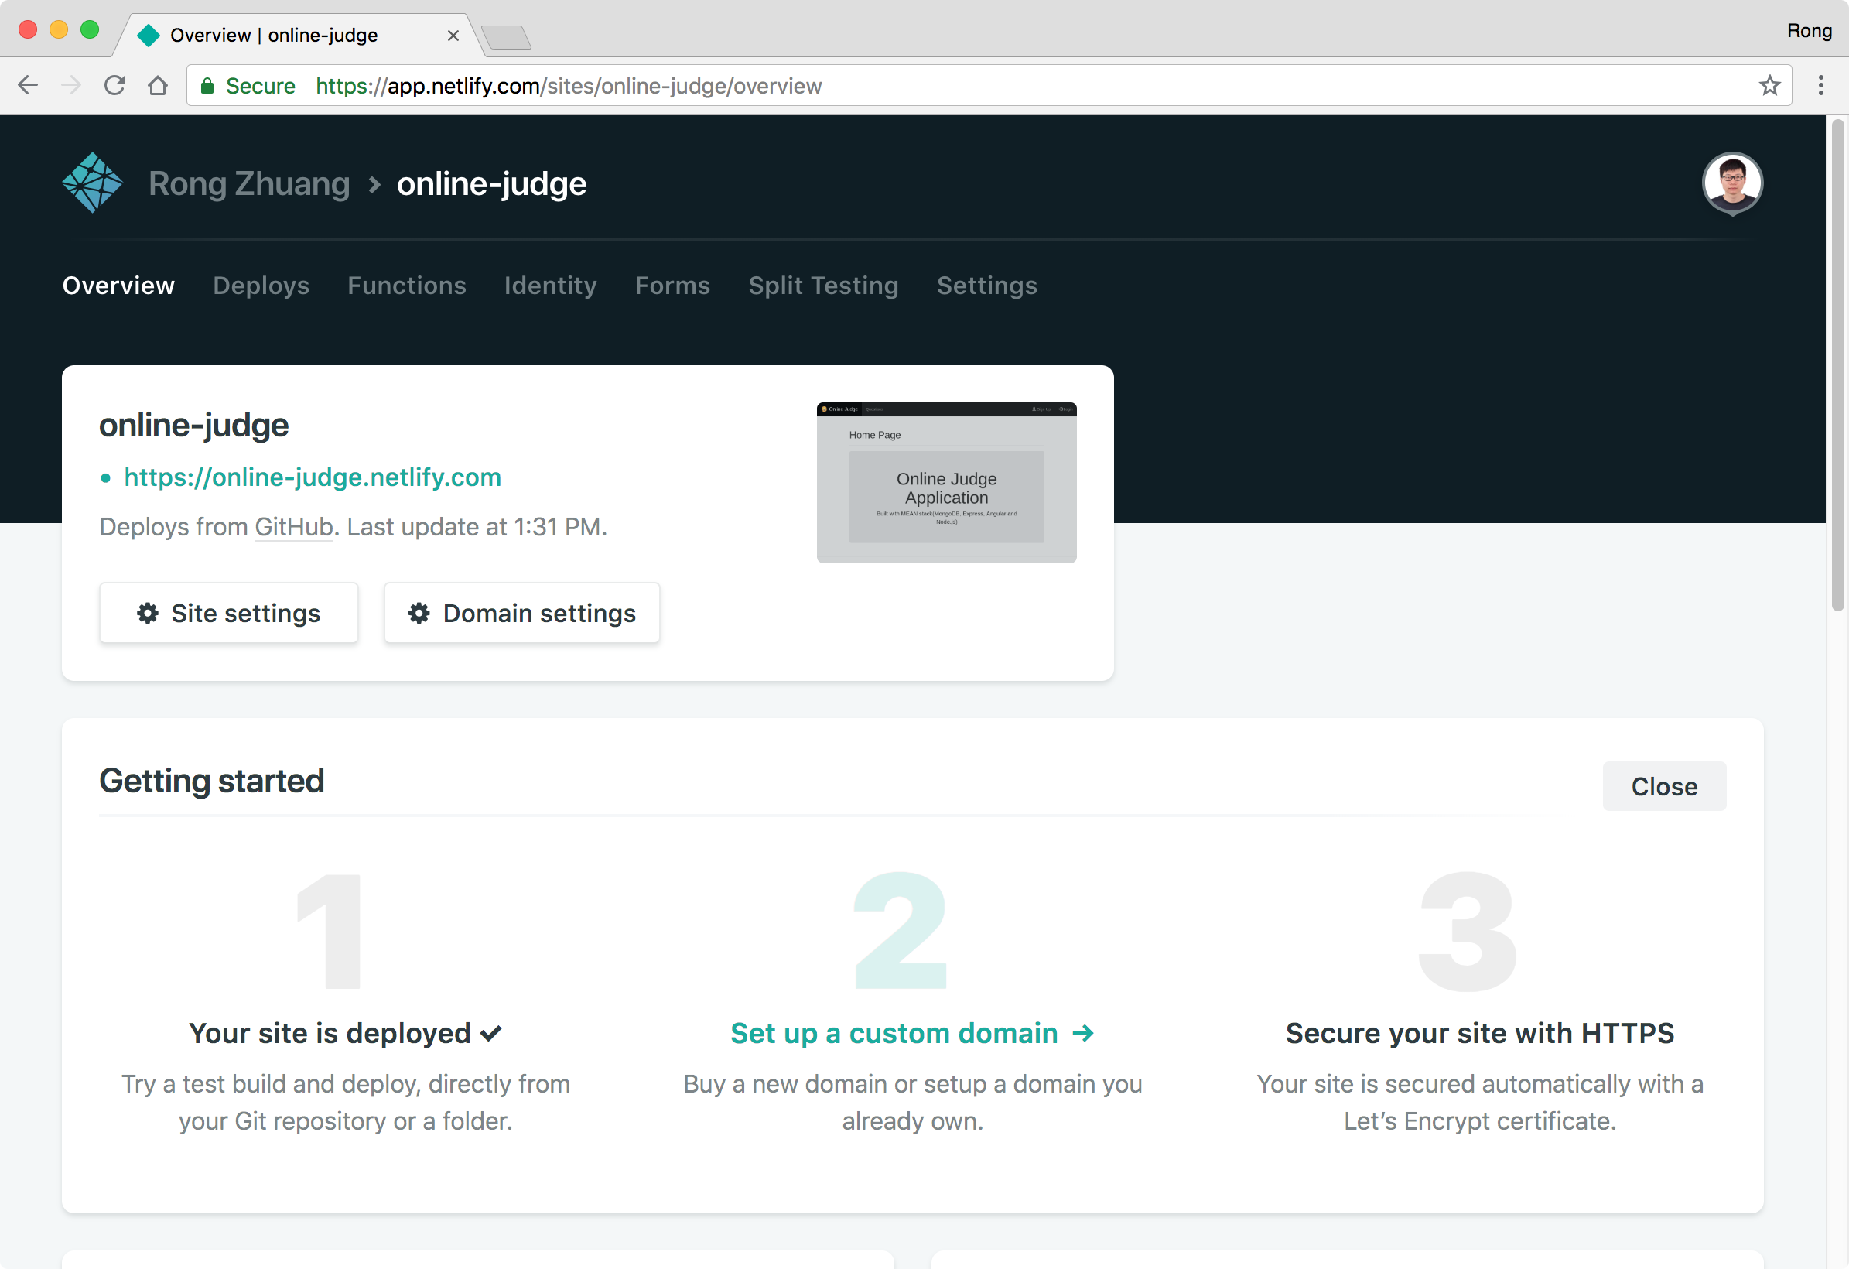Click Set up a custom domain link
Screen dimensions: 1849x1269
click(x=912, y=1032)
